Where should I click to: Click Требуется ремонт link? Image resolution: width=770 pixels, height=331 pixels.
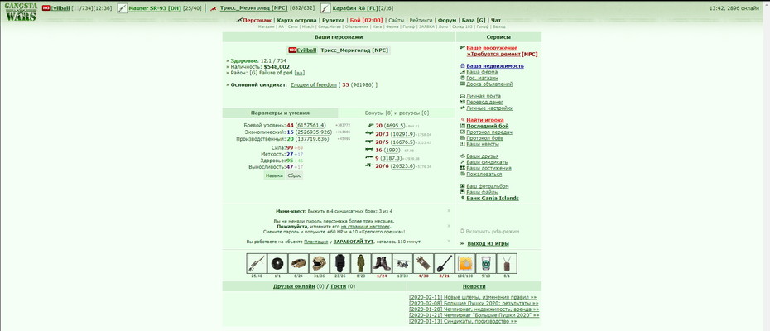pos(493,54)
